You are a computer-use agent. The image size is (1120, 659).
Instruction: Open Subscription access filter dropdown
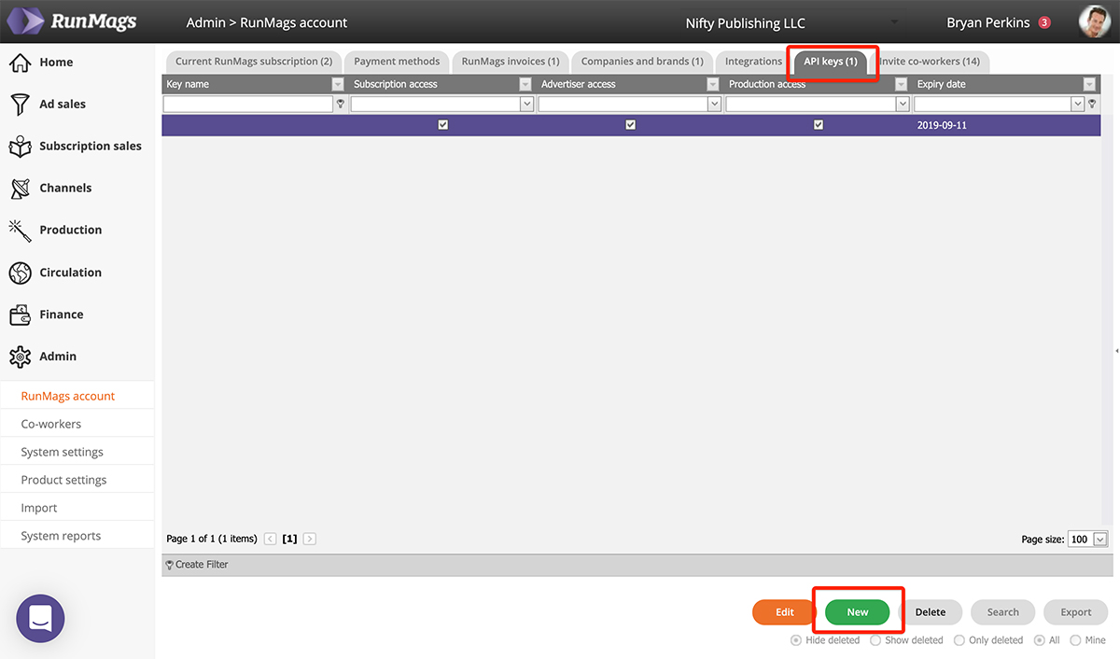[x=527, y=105]
